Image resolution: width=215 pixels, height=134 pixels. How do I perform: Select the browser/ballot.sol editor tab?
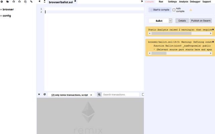[x=61, y=2]
